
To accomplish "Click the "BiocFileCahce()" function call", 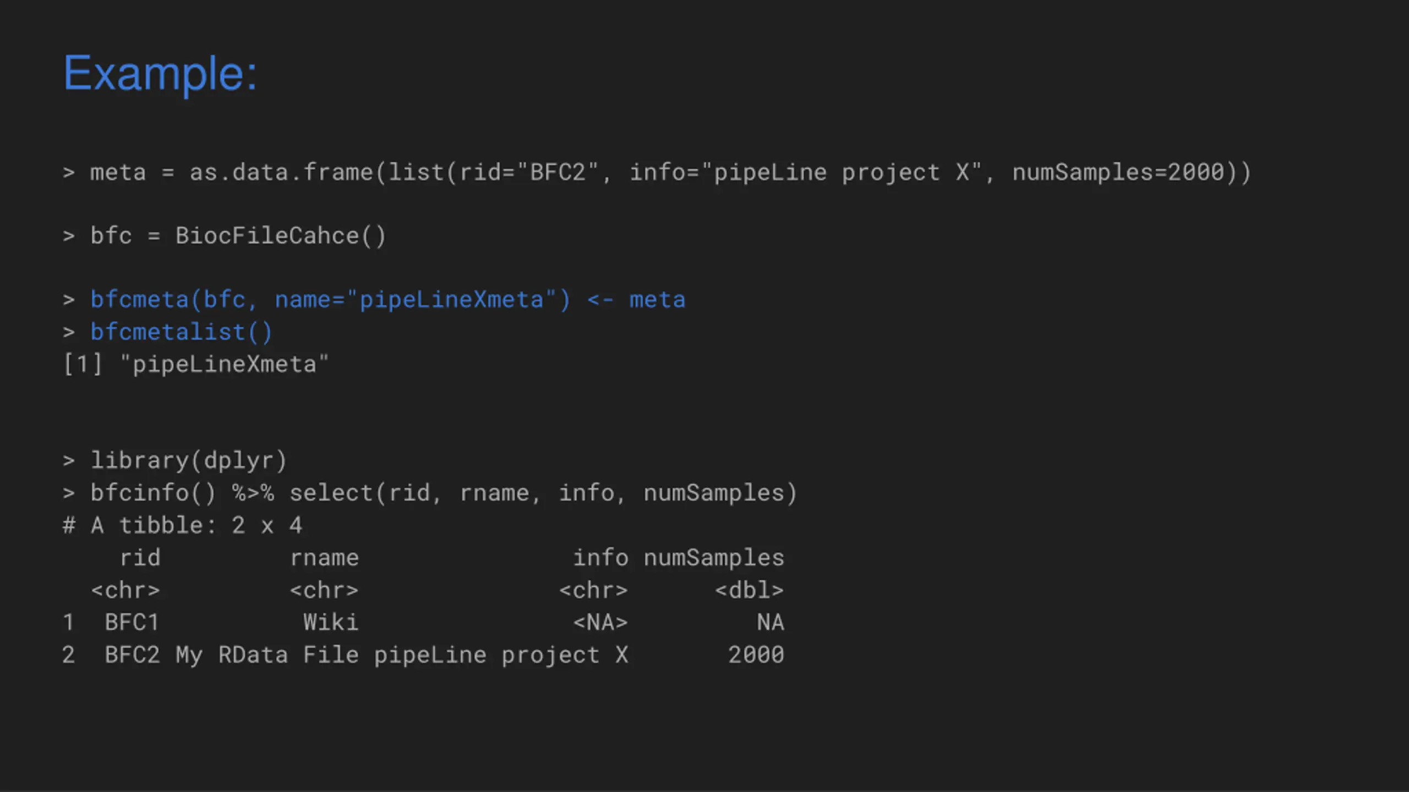I will click(x=281, y=236).
